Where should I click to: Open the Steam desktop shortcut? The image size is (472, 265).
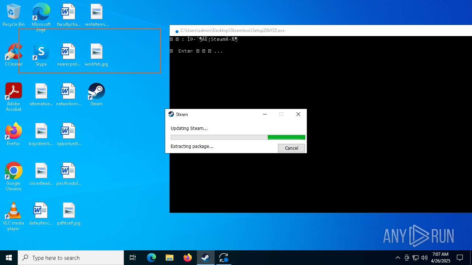click(x=97, y=95)
